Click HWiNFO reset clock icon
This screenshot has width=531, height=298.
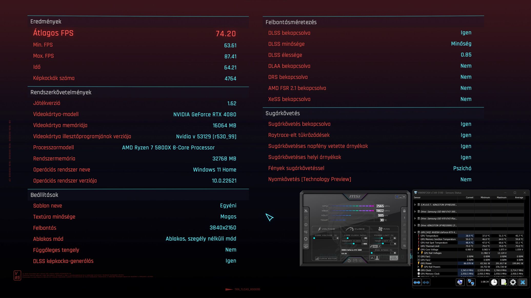pos(494,282)
